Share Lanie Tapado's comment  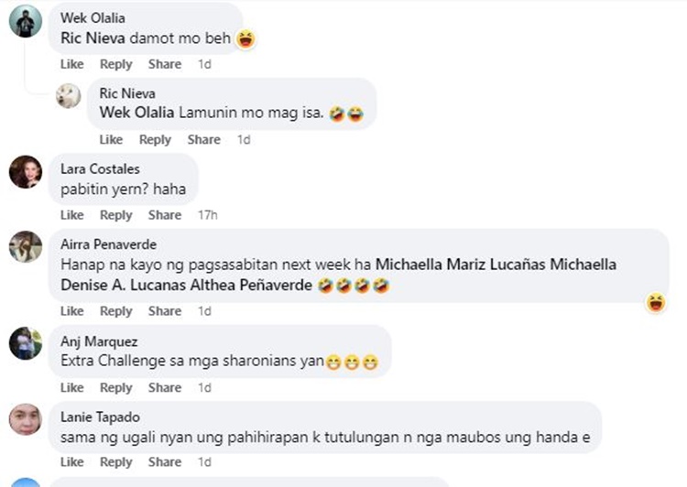click(x=165, y=462)
